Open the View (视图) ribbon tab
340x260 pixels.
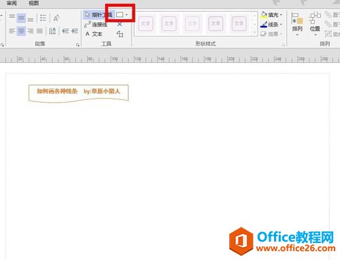33,3
